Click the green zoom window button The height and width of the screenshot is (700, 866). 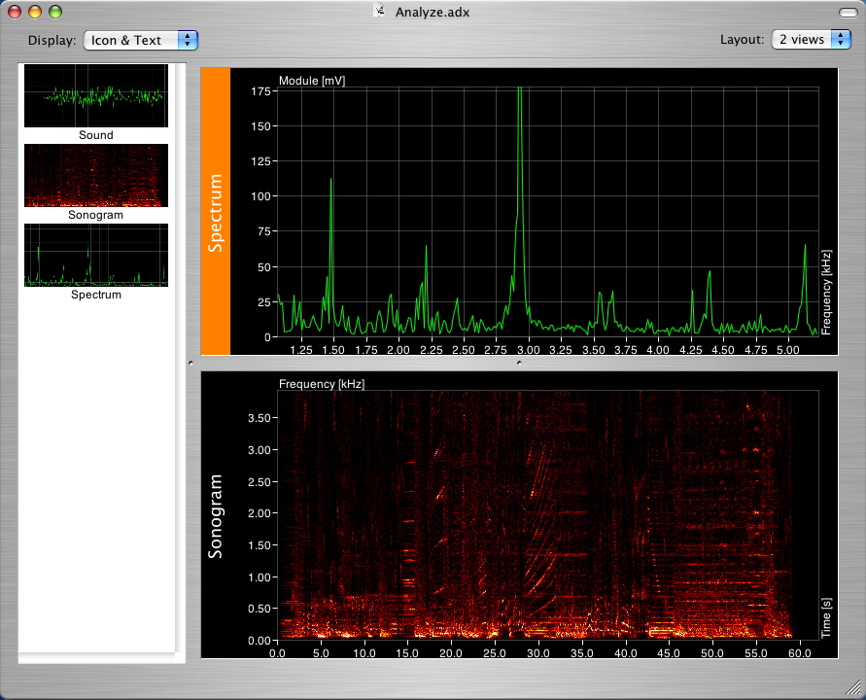tap(55, 12)
